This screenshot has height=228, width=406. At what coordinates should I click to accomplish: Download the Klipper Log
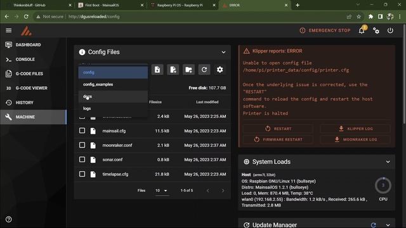pyautogui.click(x=355, y=129)
